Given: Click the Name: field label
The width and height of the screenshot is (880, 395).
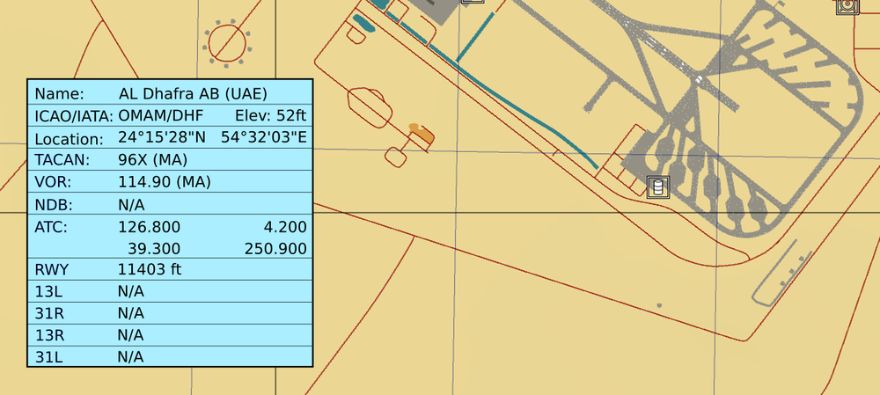Looking at the screenshot, I should click(x=60, y=94).
